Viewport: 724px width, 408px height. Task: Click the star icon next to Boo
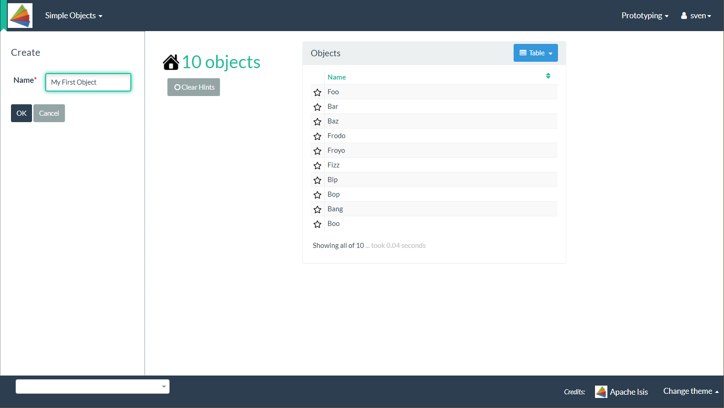(317, 224)
